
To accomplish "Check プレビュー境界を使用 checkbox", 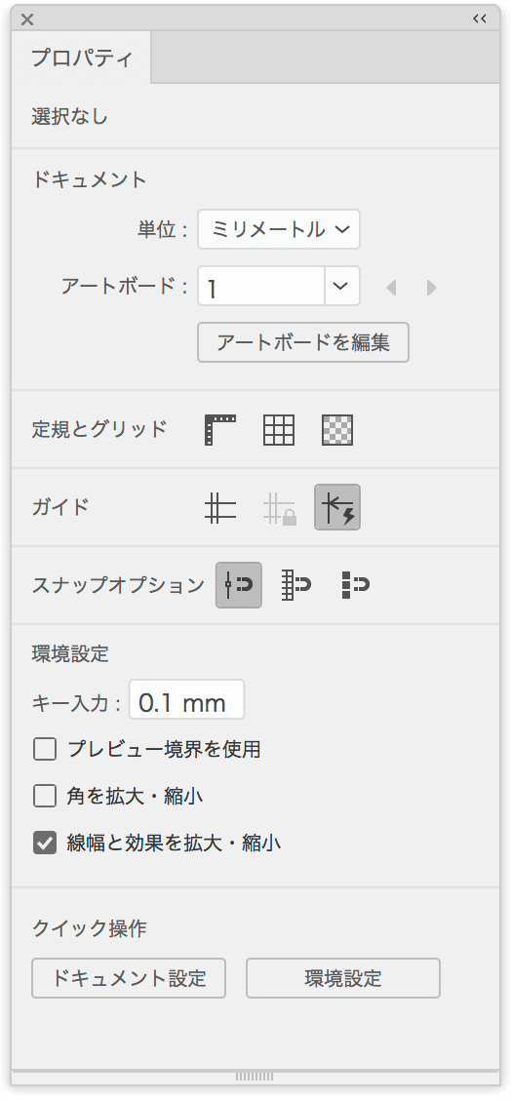I will coord(45,749).
